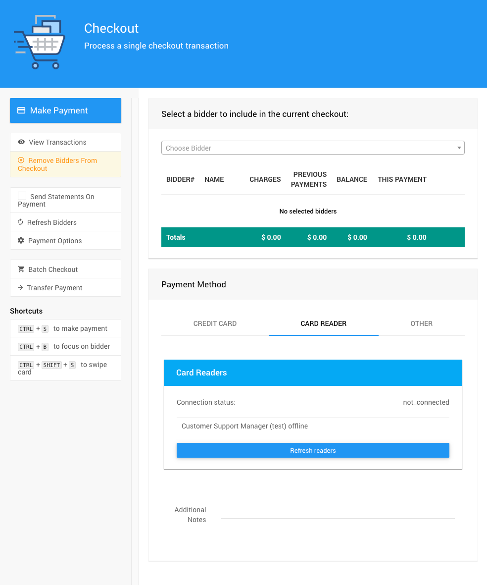Click the Transfer Payment text
This screenshot has width=487, height=585.
(55, 288)
